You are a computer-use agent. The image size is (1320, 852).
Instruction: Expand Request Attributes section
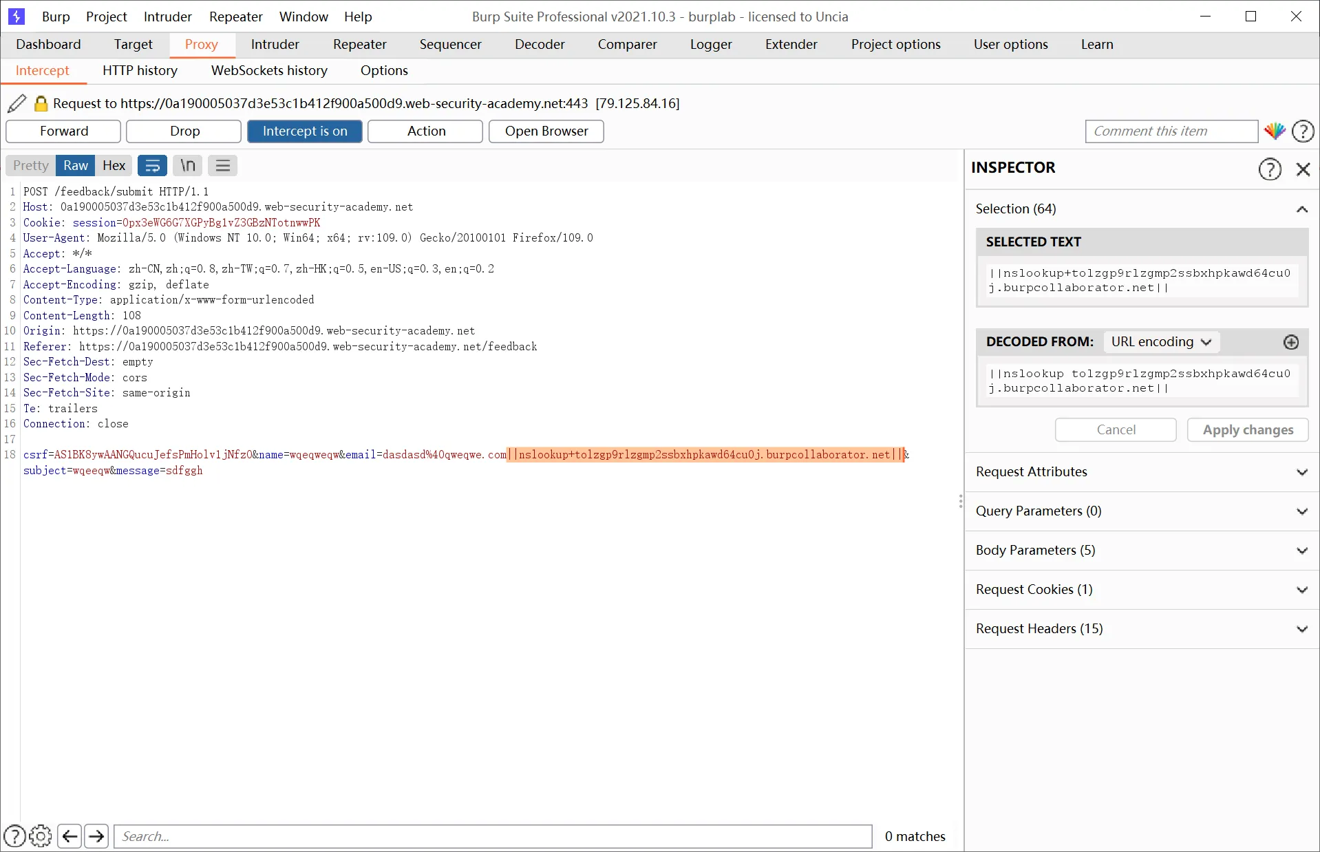pyautogui.click(x=1142, y=471)
